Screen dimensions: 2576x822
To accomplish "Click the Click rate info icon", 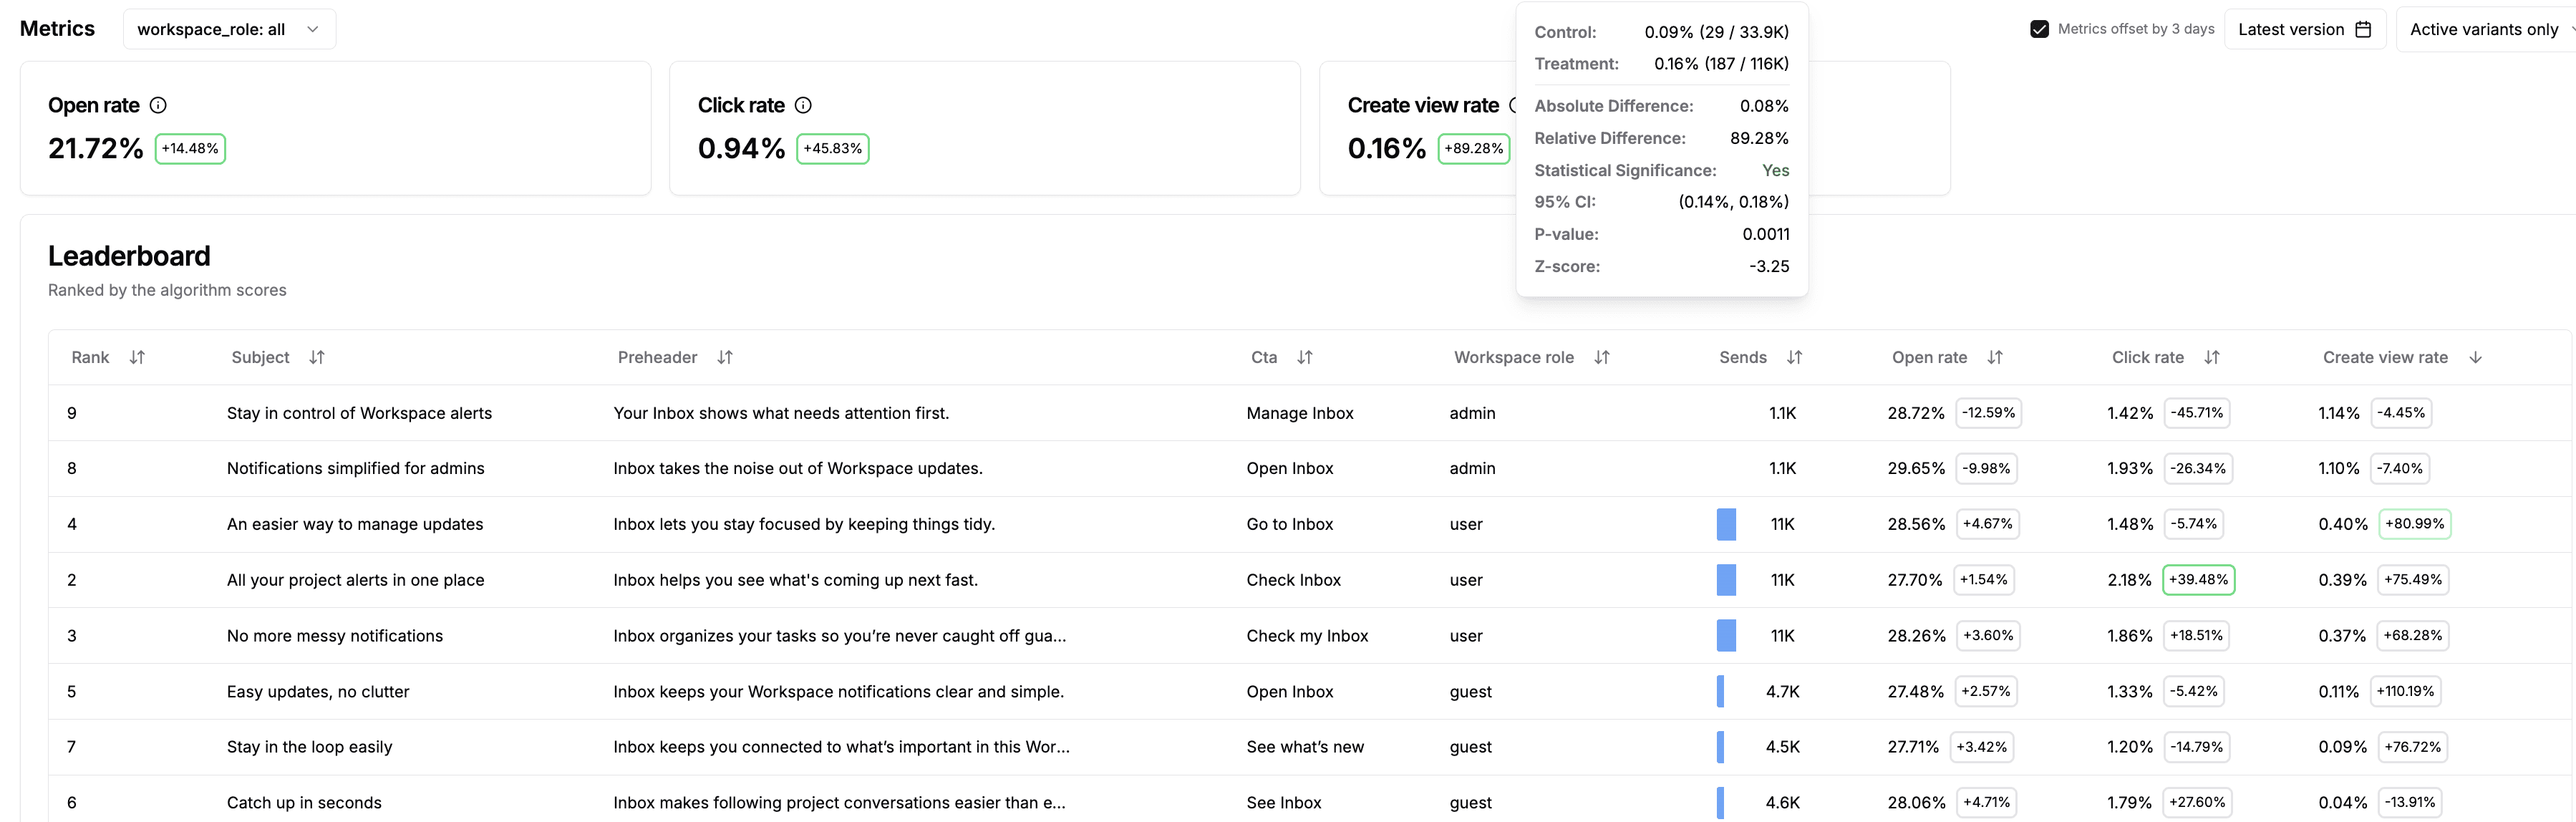I will click(803, 105).
